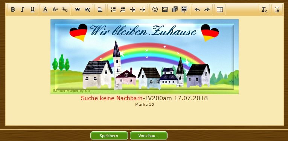Open the text alignment dropdown
The width and height of the screenshot is (288, 141).
click(100, 9)
